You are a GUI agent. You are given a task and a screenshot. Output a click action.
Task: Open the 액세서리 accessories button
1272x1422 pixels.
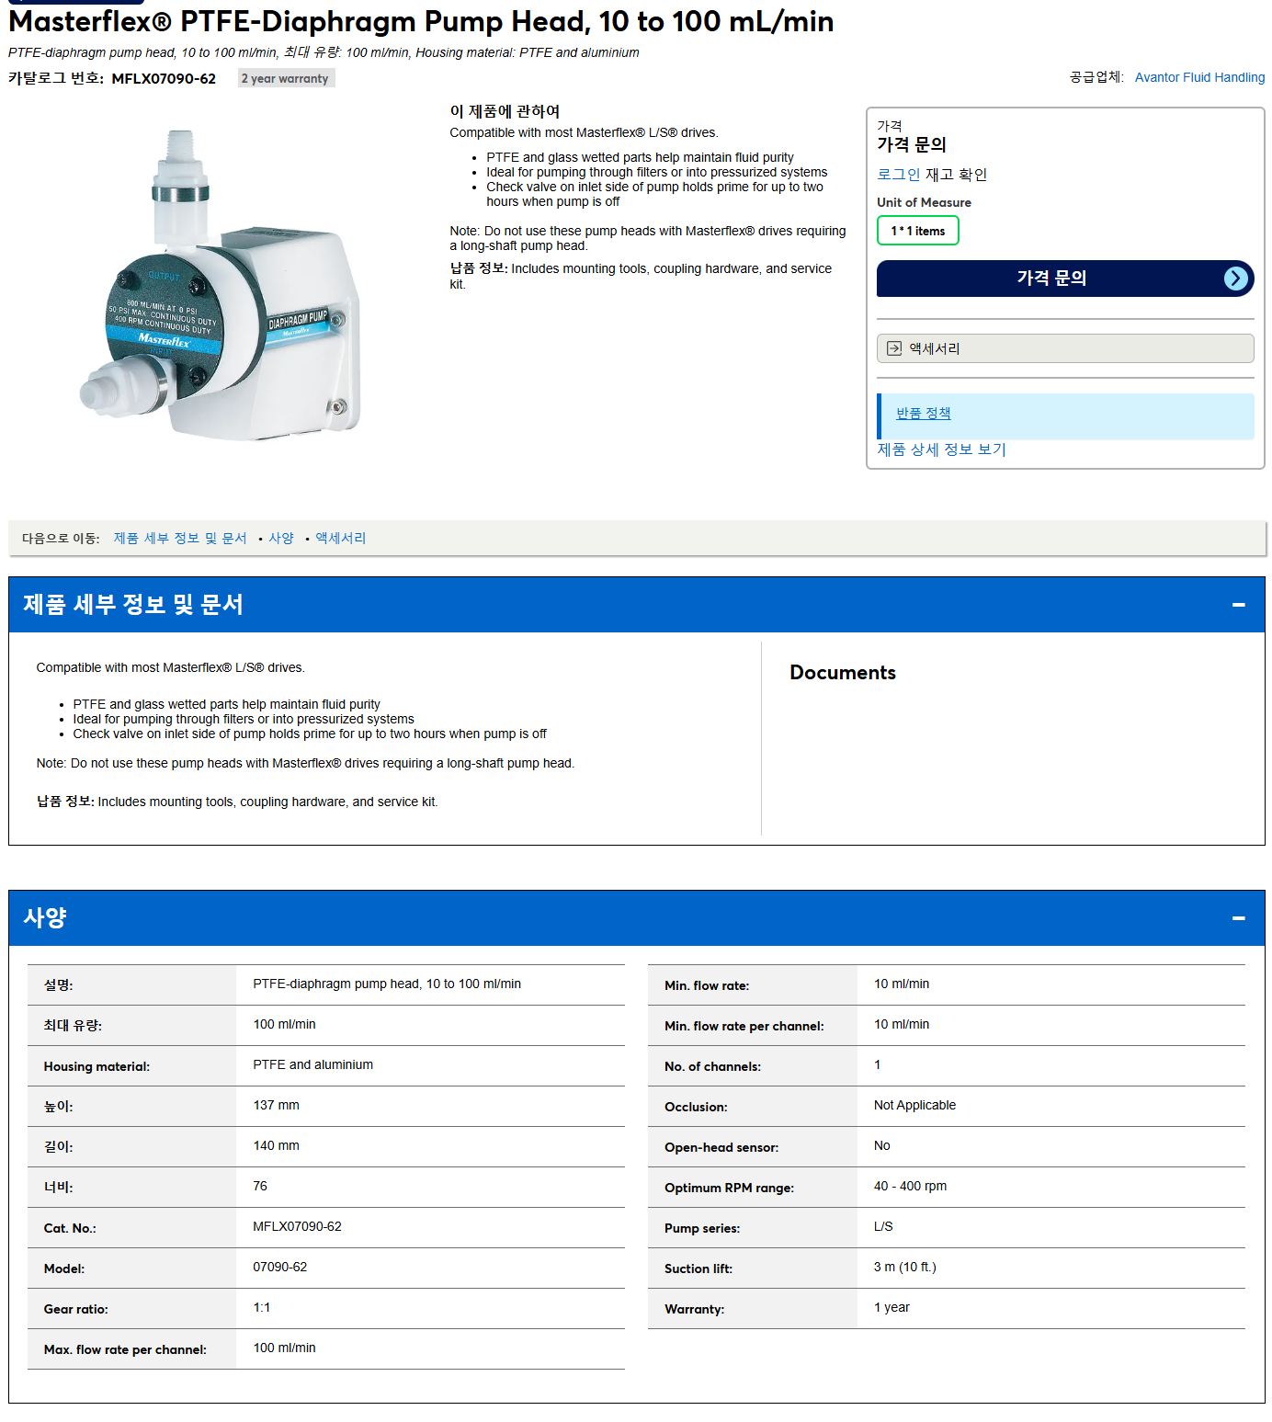(1065, 348)
